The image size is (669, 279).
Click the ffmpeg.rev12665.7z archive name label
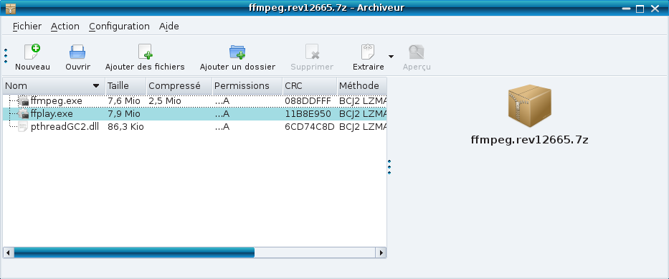(529, 139)
